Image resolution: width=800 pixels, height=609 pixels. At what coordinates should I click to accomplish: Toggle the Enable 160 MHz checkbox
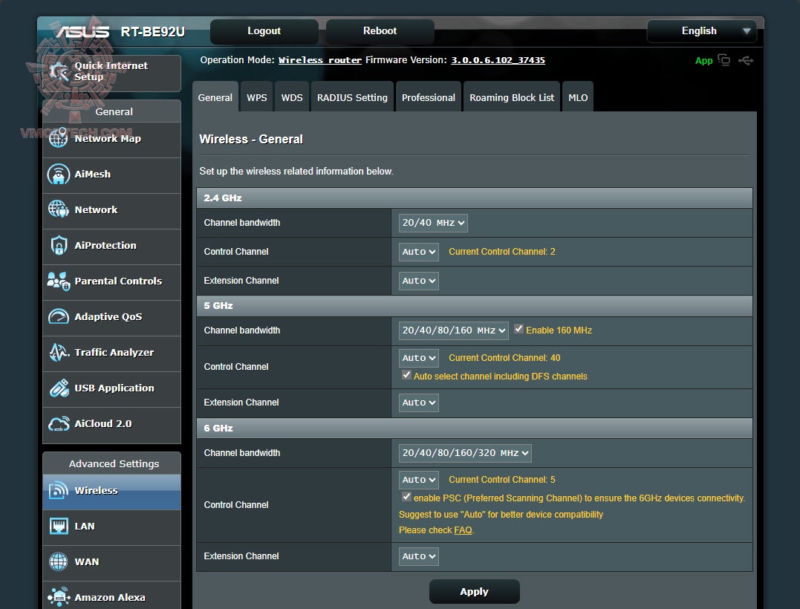tap(518, 329)
